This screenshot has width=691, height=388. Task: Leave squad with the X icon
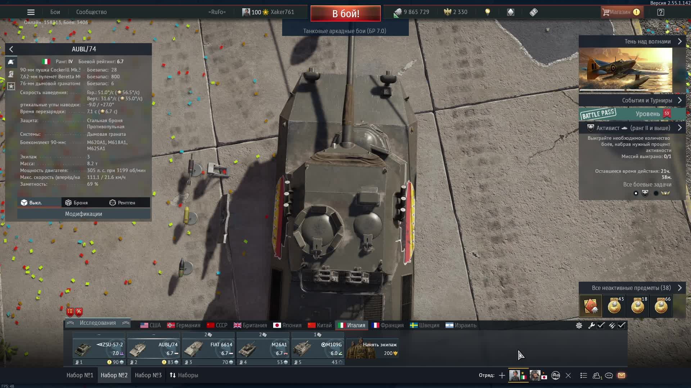coord(568,375)
